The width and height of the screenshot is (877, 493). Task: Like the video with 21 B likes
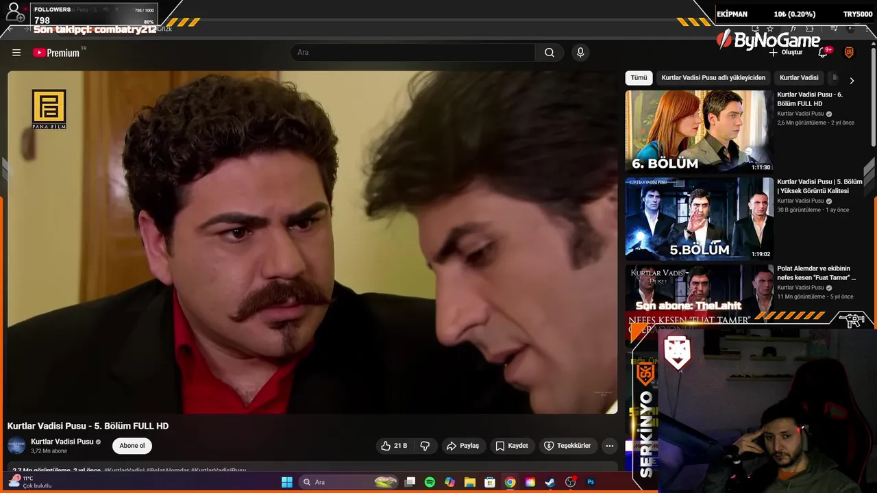coord(394,446)
